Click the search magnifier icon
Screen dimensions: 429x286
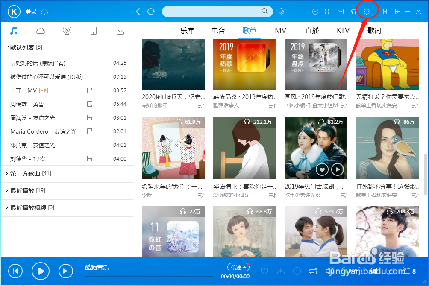pyautogui.click(x=264, y=11)
